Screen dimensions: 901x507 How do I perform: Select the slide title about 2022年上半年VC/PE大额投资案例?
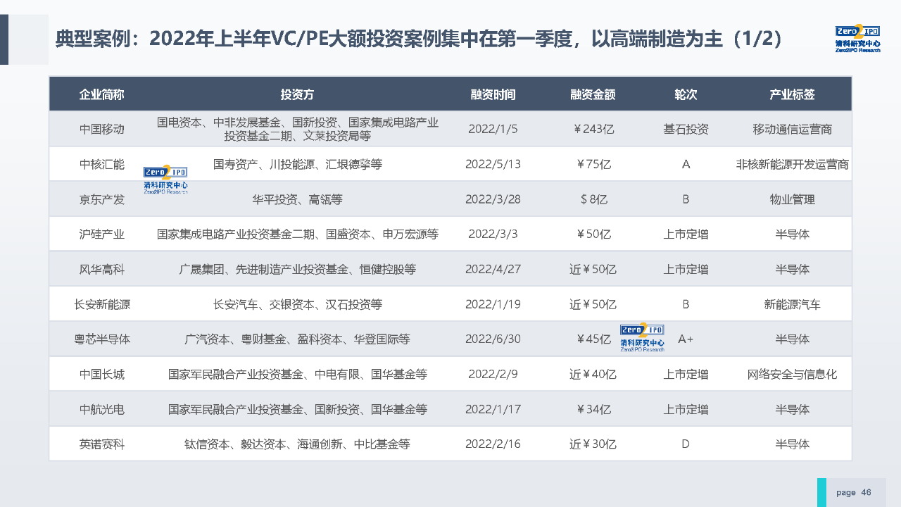[420, 39]
